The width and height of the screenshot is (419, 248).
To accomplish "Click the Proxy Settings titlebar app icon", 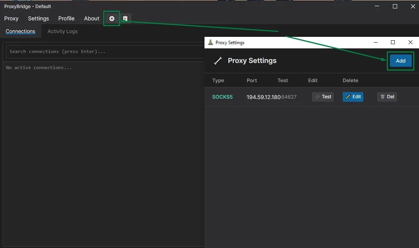I will [211, 43].
